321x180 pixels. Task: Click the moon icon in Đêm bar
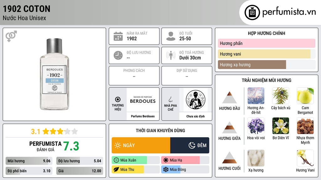point(192,145)
